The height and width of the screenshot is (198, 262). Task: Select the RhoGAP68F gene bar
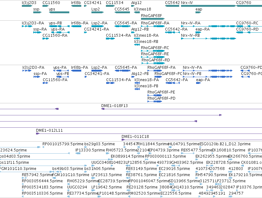point(153,19)
